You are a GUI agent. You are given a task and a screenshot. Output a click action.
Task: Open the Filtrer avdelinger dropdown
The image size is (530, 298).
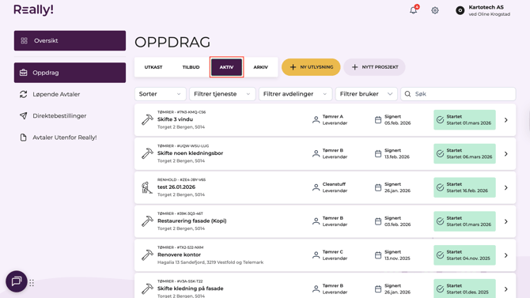tap(295, 94)
